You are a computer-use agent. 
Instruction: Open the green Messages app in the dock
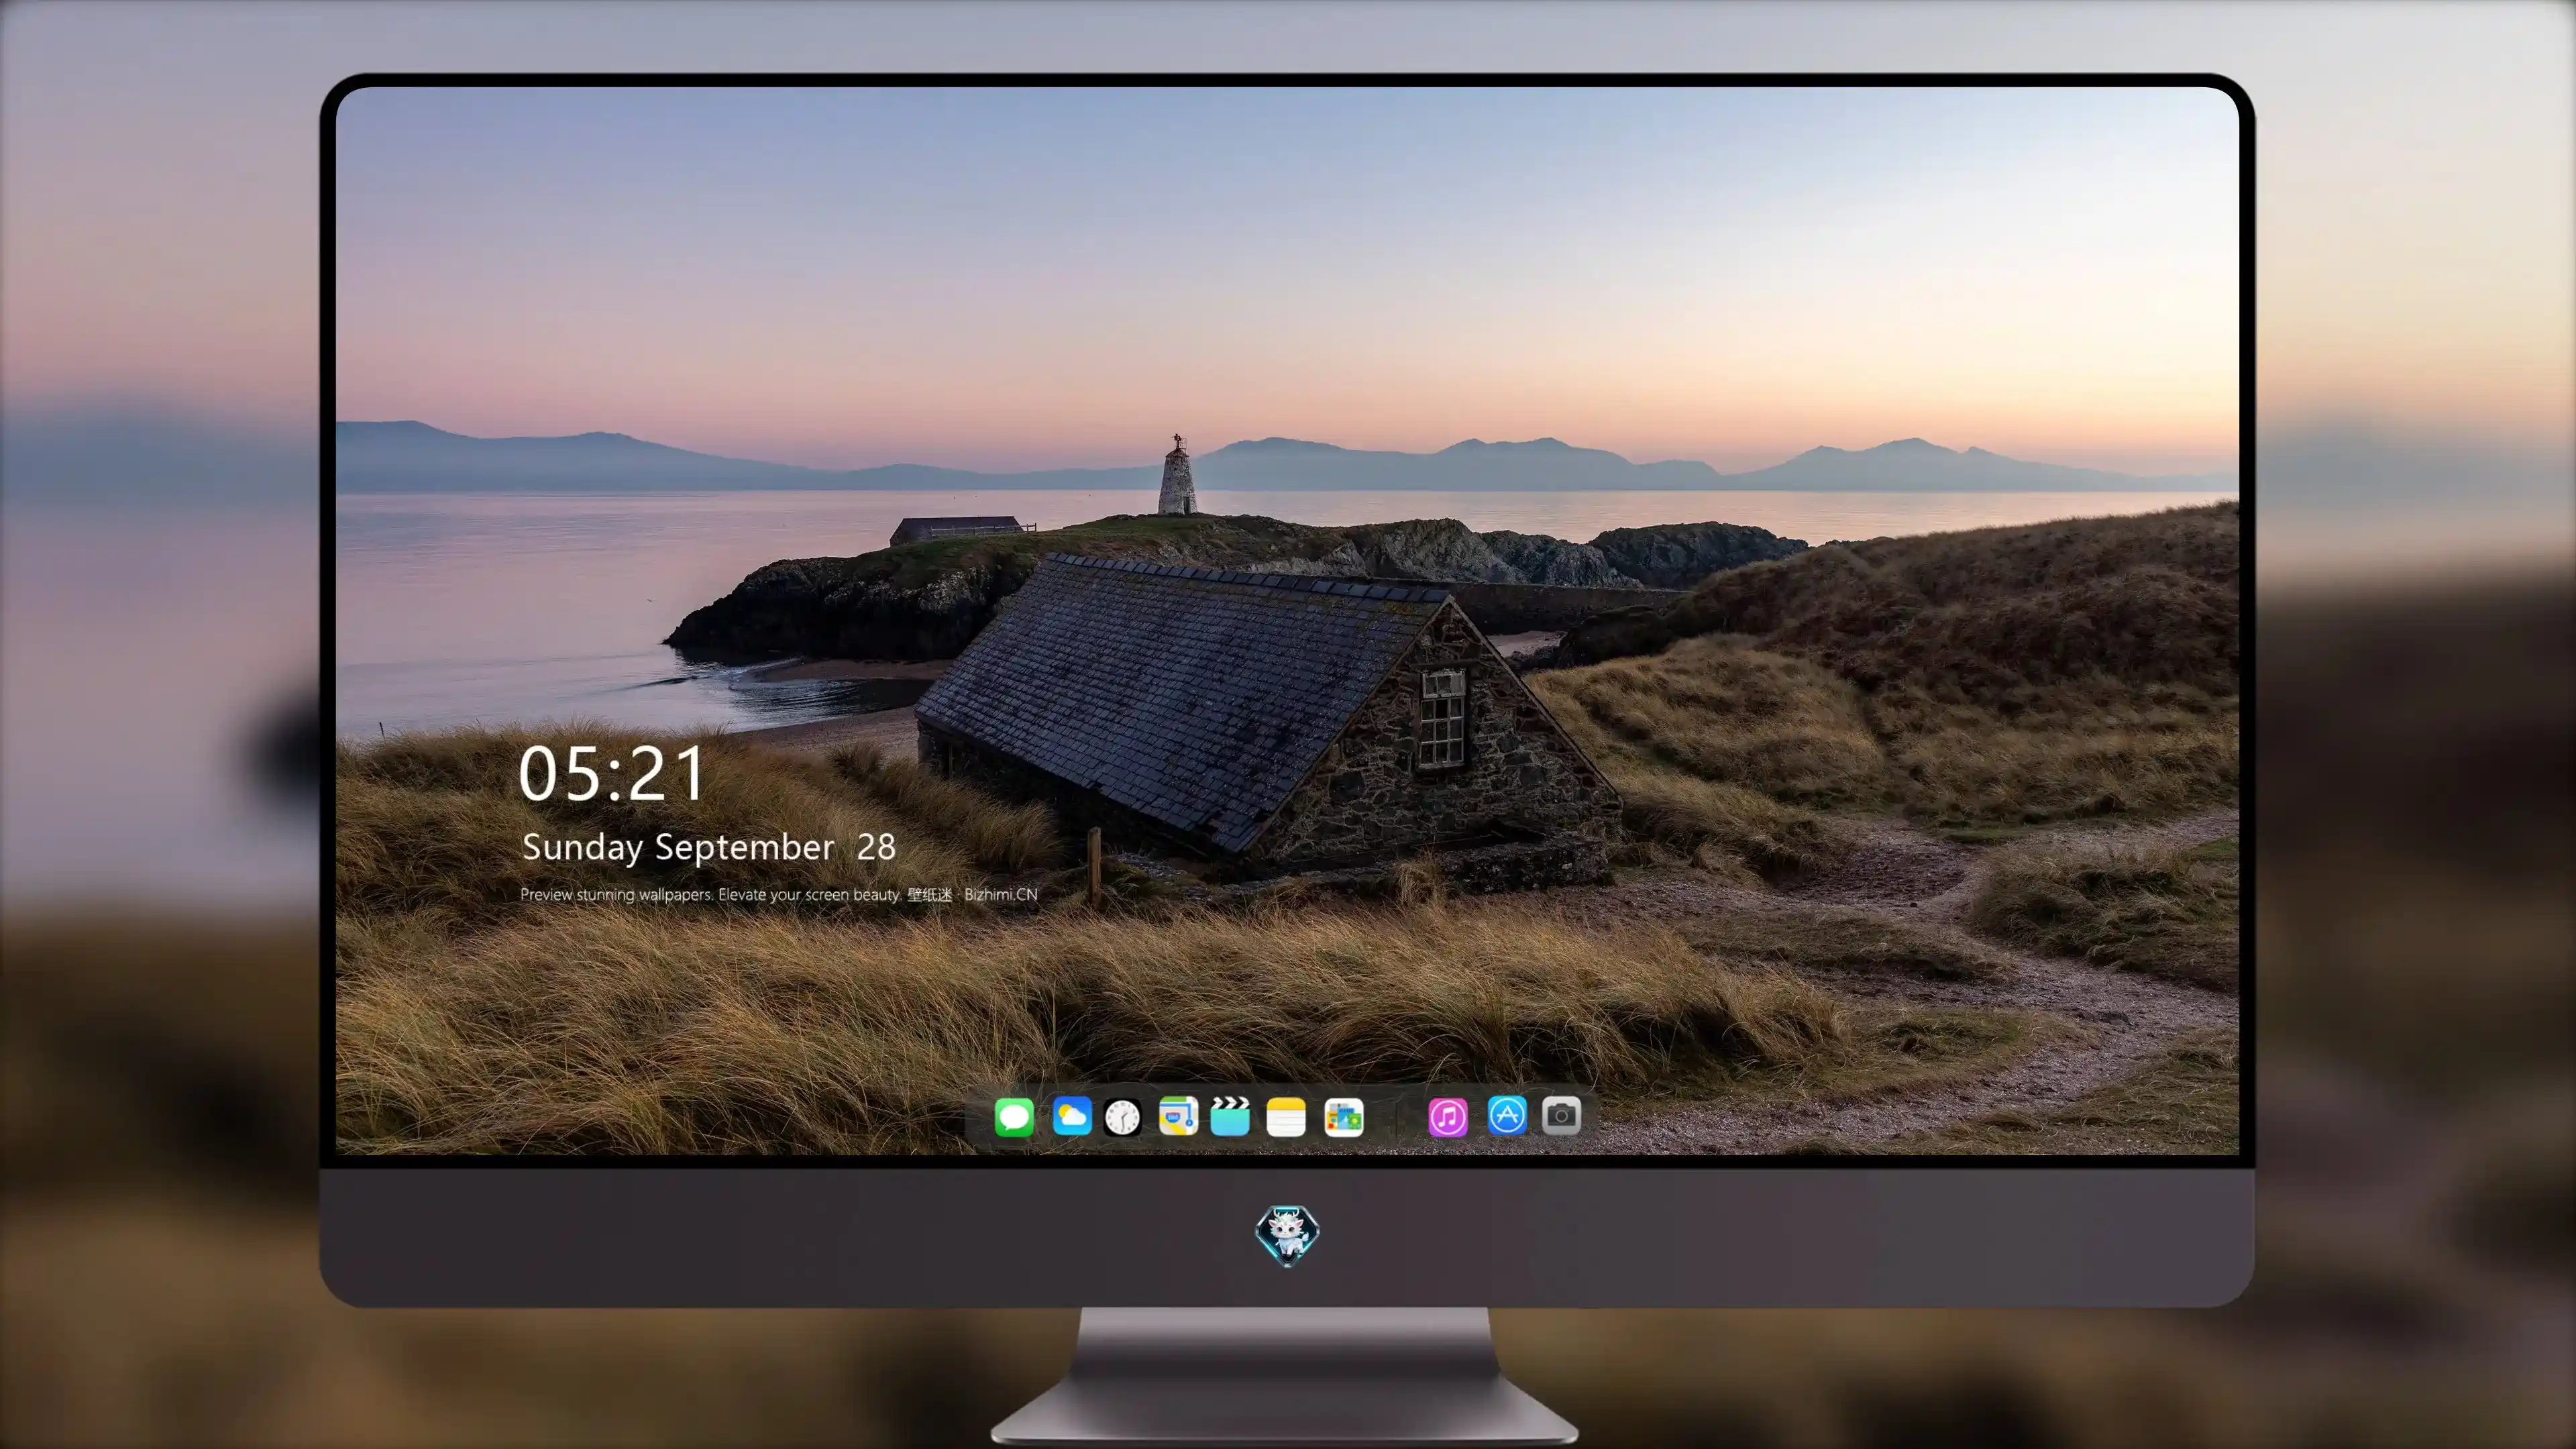click(x=1014, y=1116)
